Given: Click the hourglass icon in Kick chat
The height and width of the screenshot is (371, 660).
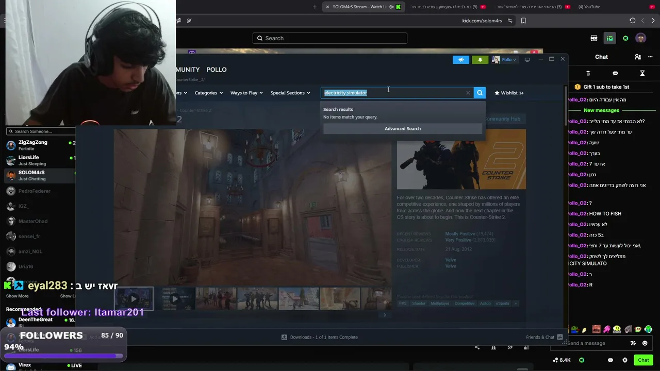Looking at the screenshot, I should click(642, 73).
